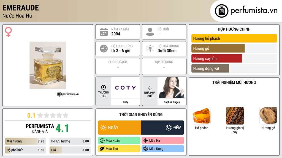The image size is (282, 158).
Task: Click the Perfumista đánh giá label
Action: point(40,128)
